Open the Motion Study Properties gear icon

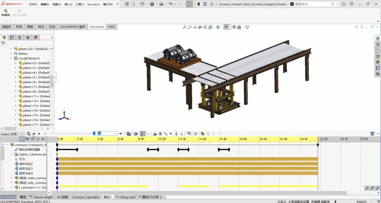(196, 134)
